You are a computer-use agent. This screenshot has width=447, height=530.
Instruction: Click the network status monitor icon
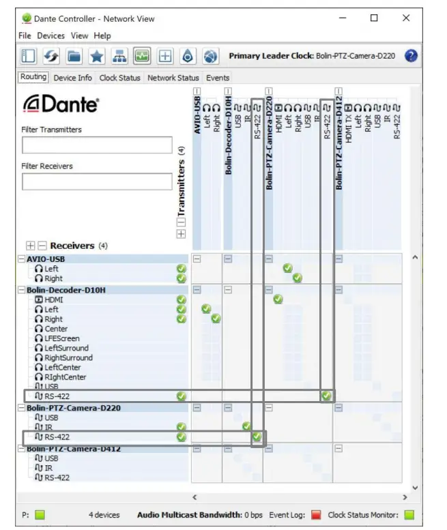pyautogui.click(x=142, y=56)
